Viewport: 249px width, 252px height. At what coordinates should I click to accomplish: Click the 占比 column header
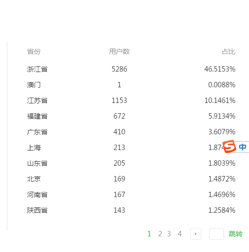(228, 51)
